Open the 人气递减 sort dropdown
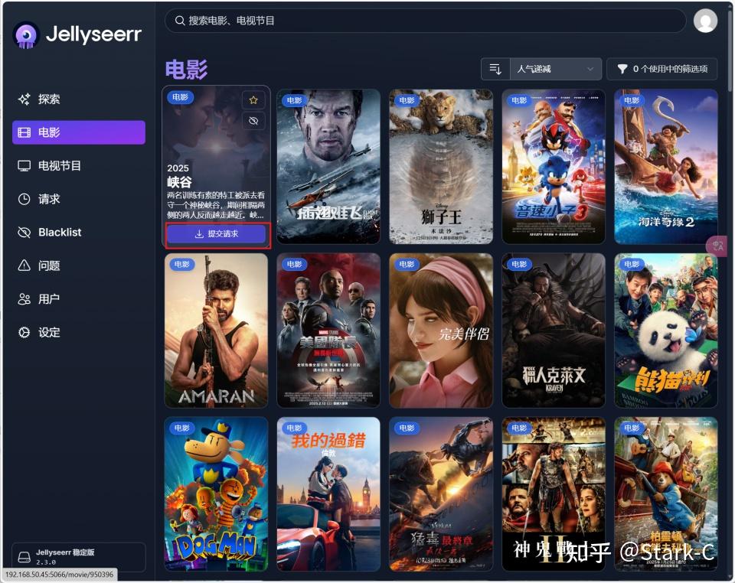Viewport: 735px width, 583px height. pyautogui.click(x=555, y=69)
